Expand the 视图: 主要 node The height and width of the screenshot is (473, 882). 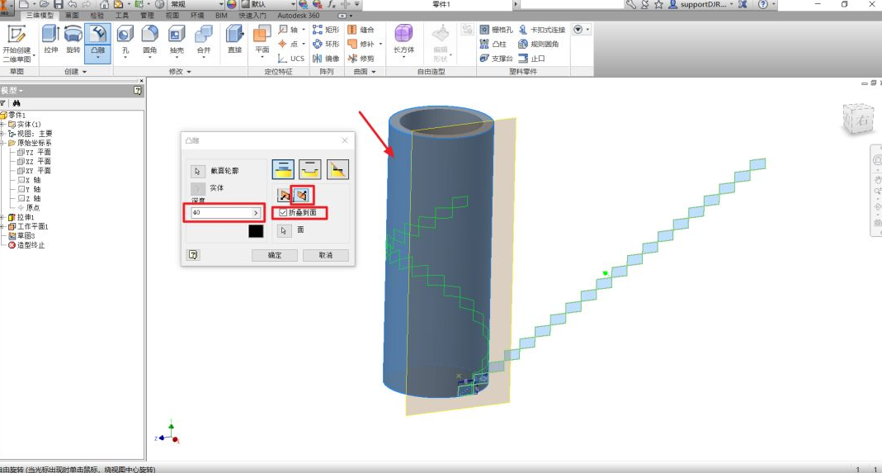(x=2, y=134)
